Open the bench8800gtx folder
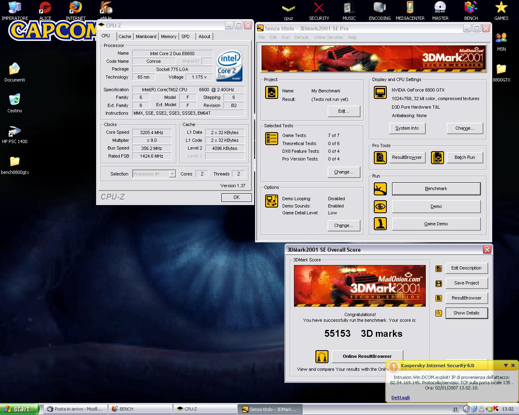Viewport: 519px width, 415px height. 15,162
